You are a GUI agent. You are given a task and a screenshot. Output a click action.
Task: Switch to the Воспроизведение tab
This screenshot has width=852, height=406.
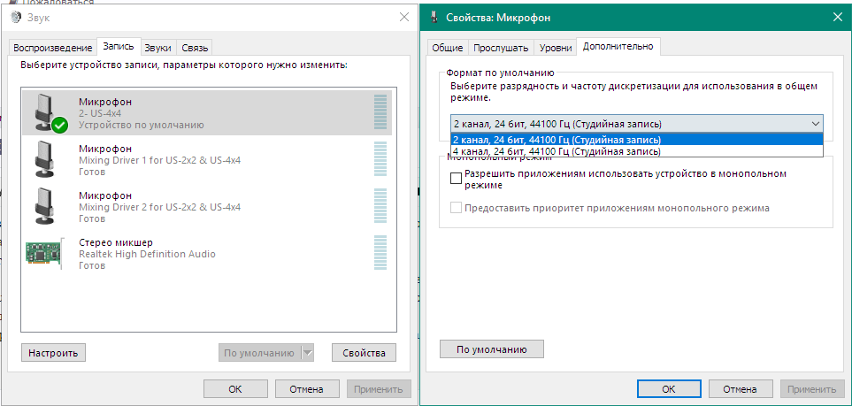pos(53,47)
